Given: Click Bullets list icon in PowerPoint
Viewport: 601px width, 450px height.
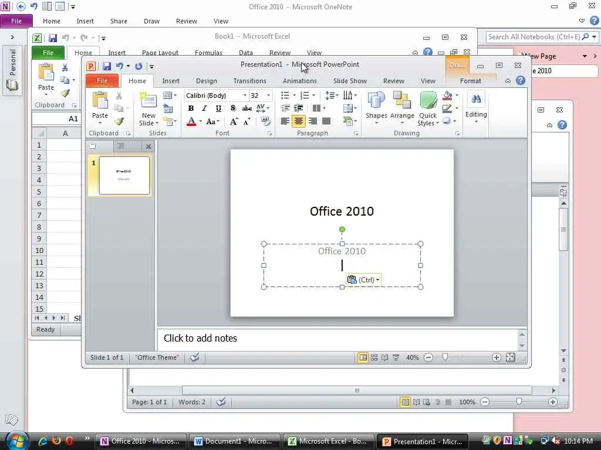Looking at the screenshot, I should tap(285, 96).
